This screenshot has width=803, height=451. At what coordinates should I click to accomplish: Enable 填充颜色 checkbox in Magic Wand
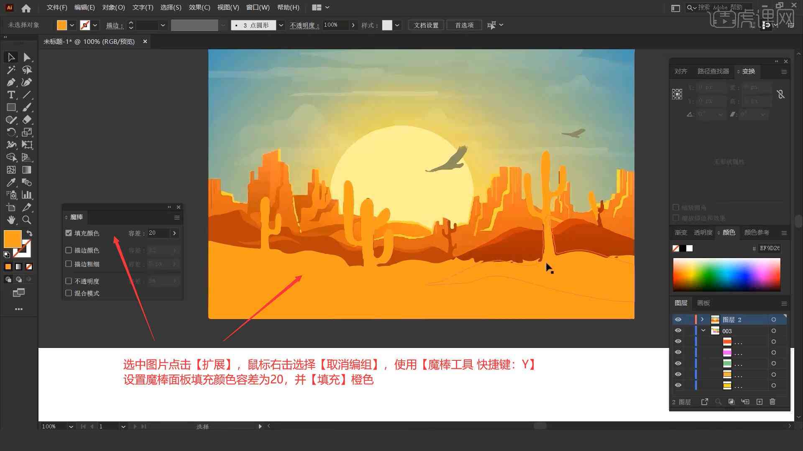69,232
